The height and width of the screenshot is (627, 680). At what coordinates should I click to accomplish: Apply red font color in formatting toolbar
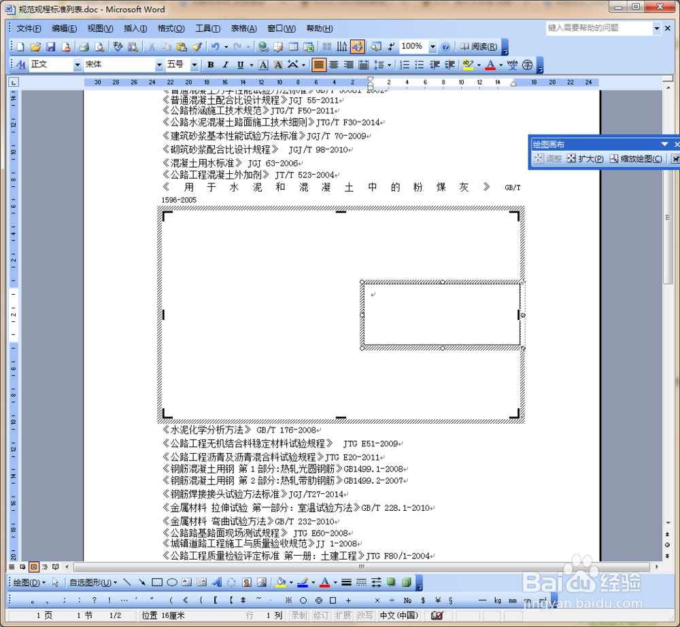(x=490, y=65)
